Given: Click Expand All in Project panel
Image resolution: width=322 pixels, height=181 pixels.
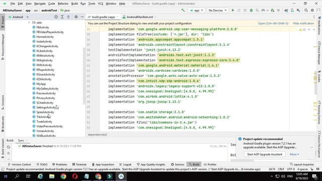Looking at the screenshot, I should coord(62,17).
